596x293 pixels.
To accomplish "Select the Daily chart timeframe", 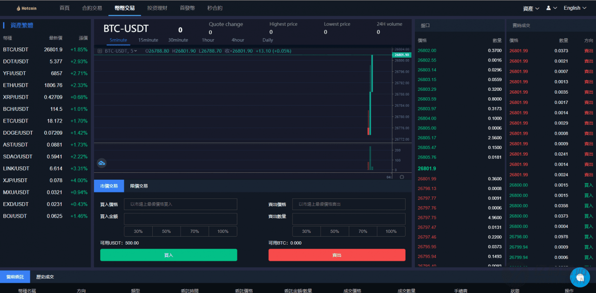I will (267, 40).
